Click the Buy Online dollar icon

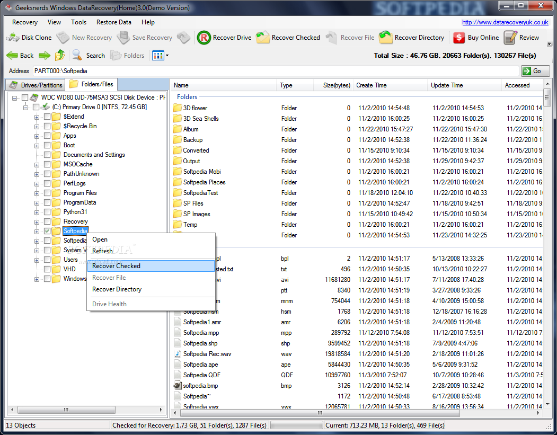(x=459, y=38)
